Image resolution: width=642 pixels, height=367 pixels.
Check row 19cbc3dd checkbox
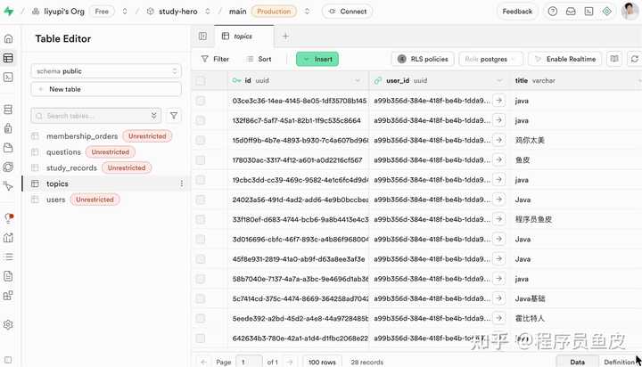point(201,180)
